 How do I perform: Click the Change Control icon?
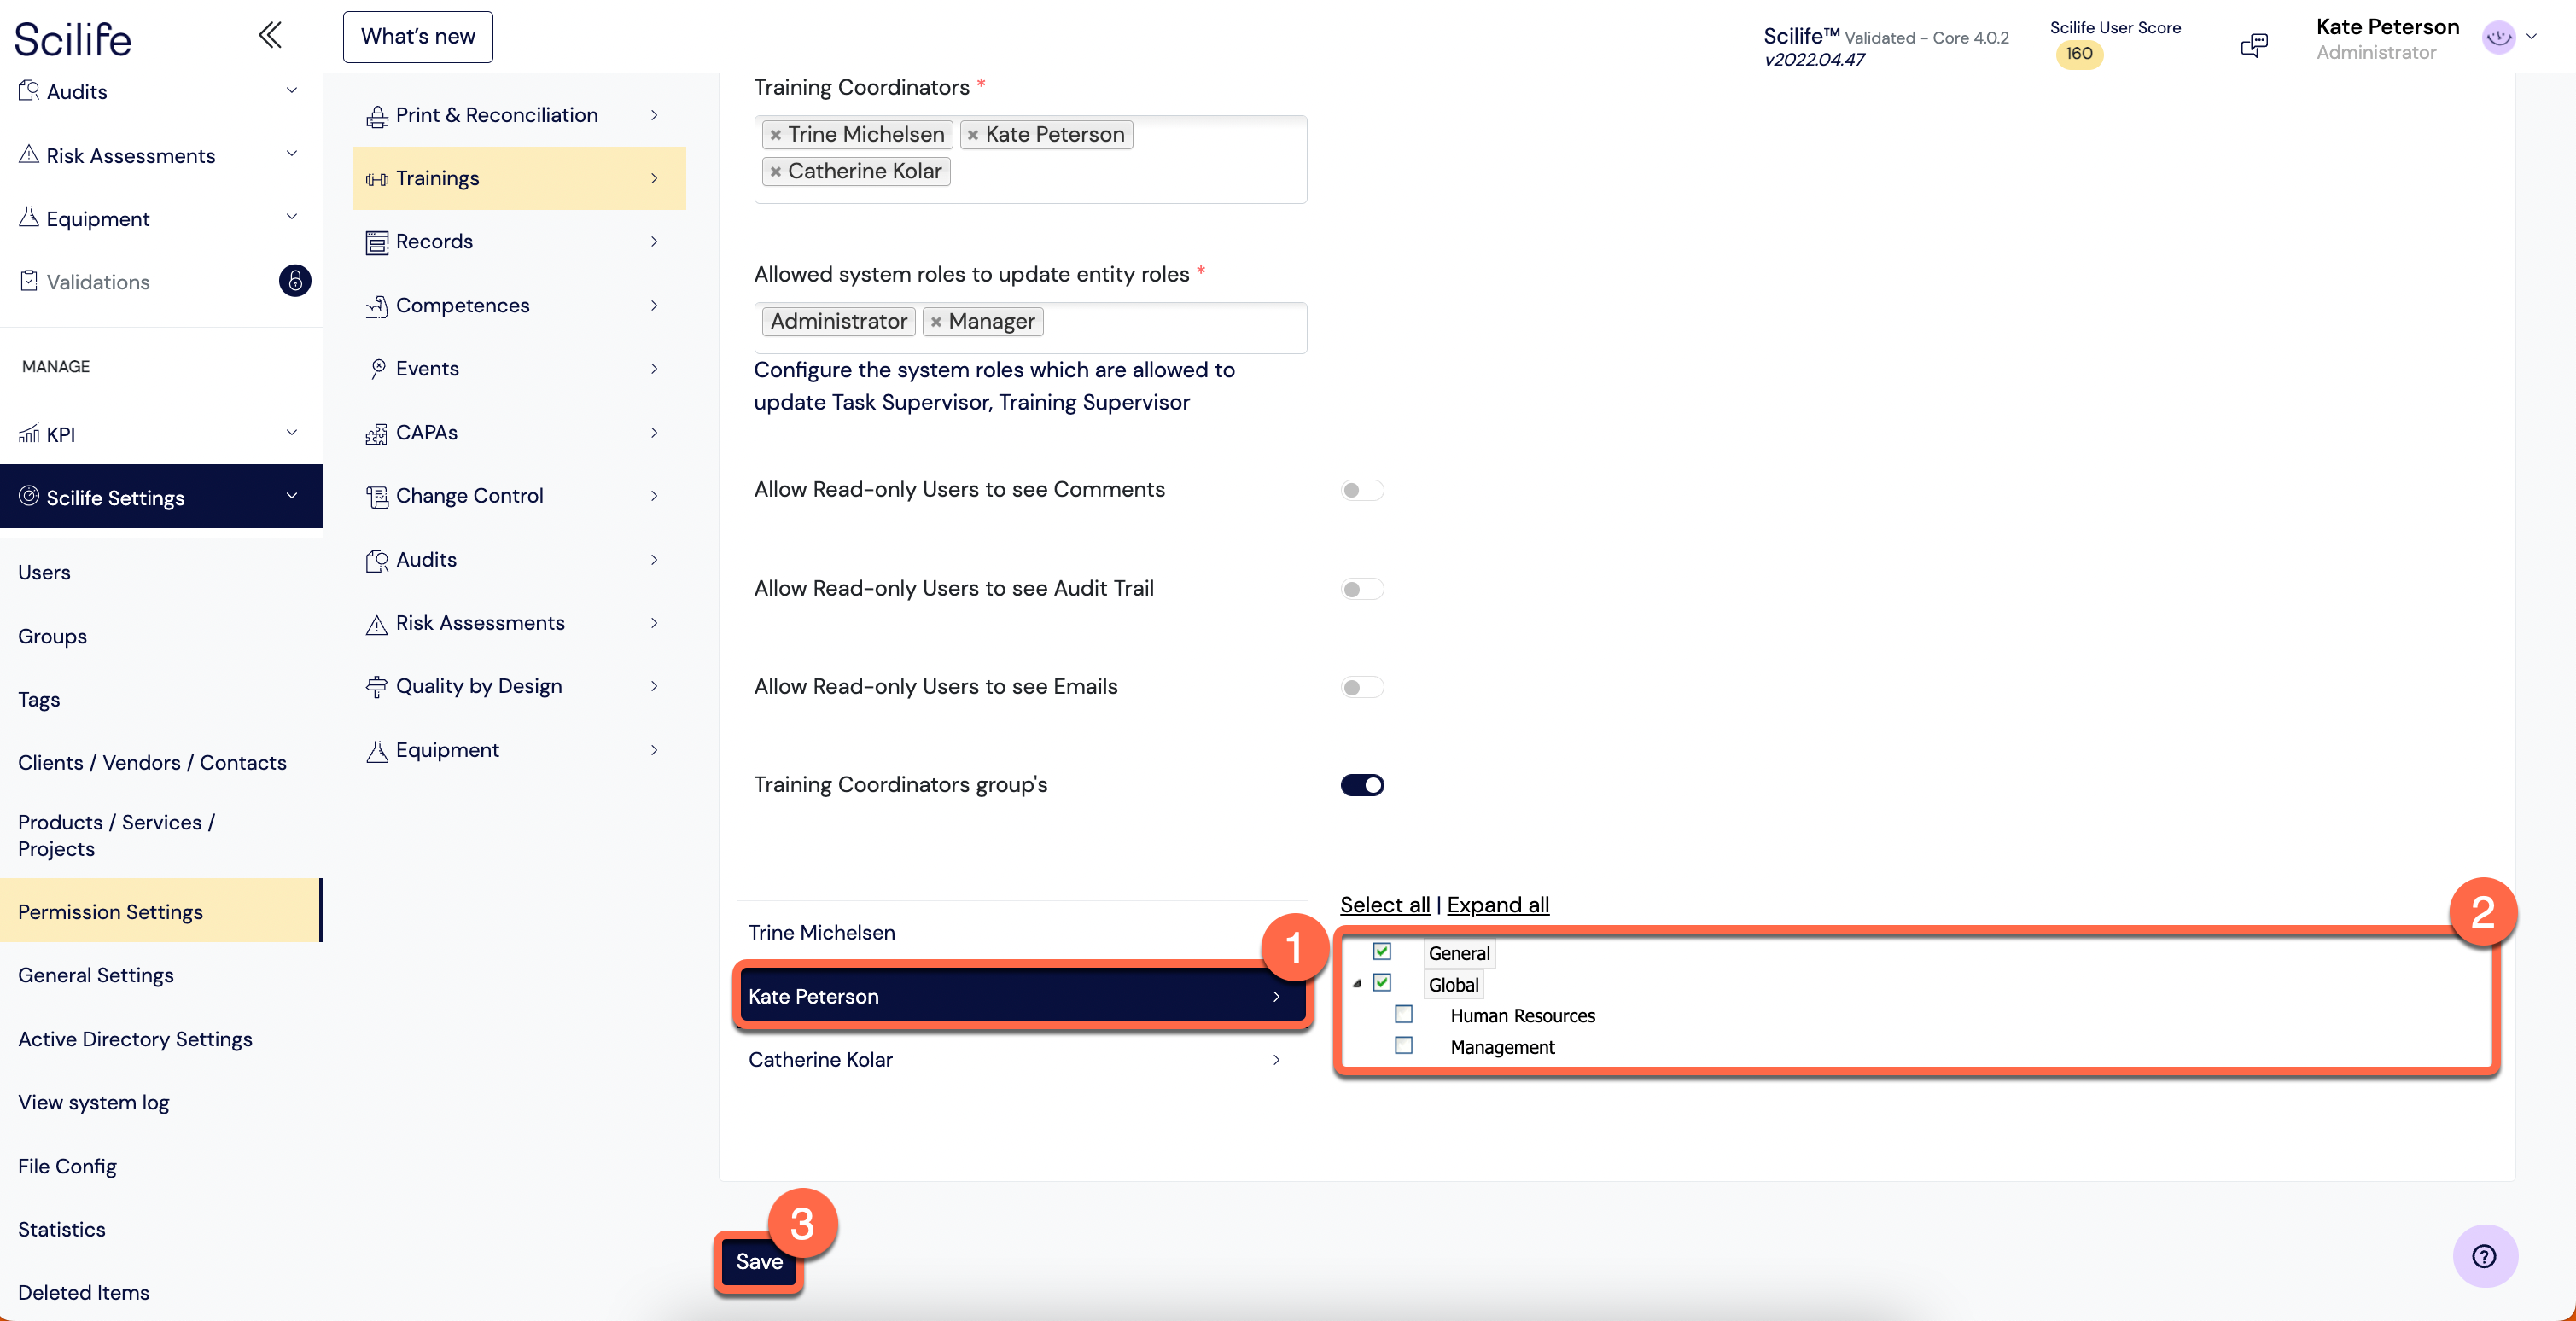point(377,496)
